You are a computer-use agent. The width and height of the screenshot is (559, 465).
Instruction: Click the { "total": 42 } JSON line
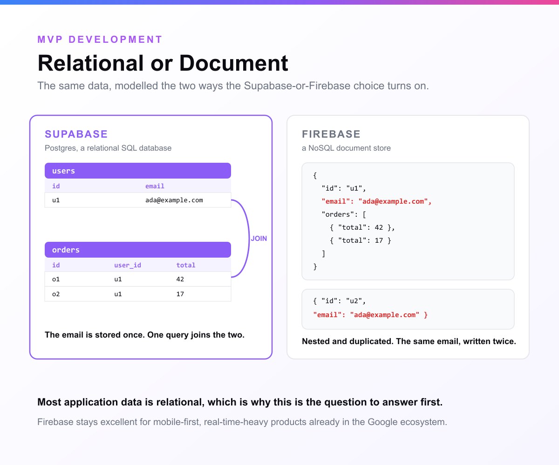point(362,227)
